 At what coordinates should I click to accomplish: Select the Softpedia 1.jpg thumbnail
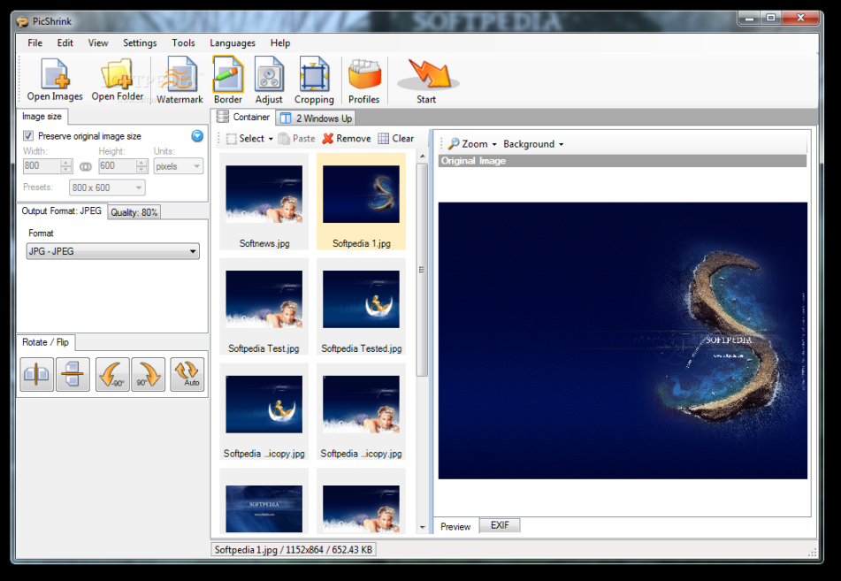pos(361,202)
